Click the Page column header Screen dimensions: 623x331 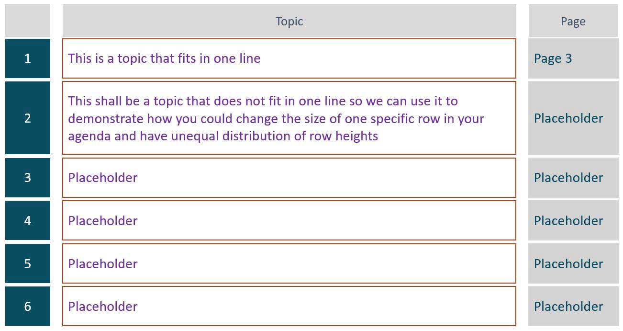coord(573,21)
